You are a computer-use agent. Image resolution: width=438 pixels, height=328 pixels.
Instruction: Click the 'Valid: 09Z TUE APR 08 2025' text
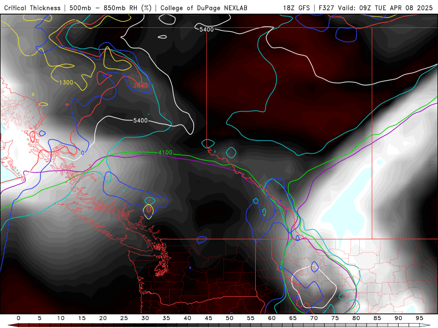(x=385, y=8)
